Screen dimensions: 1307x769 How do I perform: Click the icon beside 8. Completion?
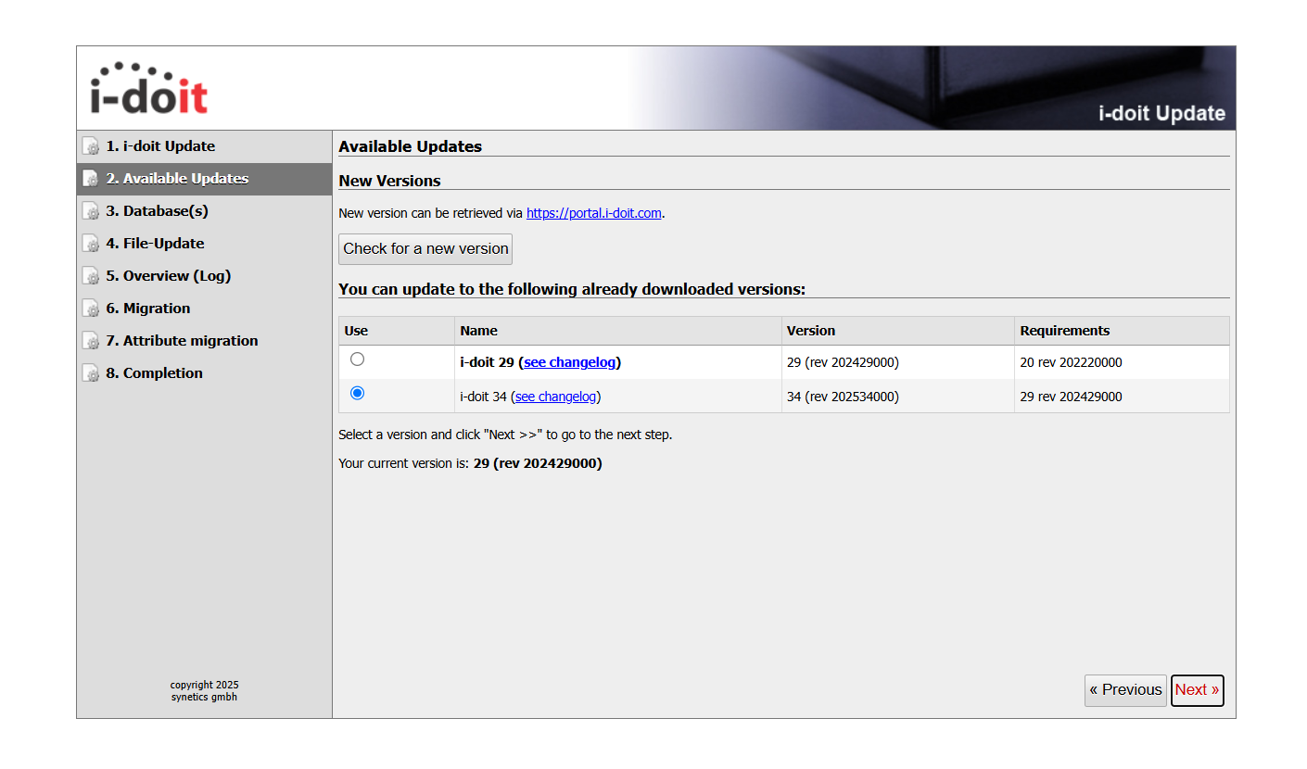point(91,373)
